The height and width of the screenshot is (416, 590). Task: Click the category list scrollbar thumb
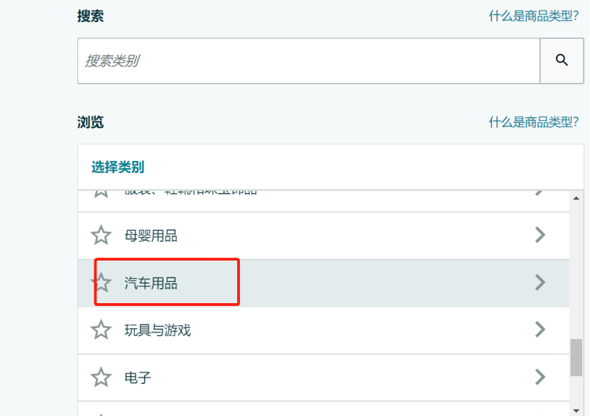coord(576,357)
